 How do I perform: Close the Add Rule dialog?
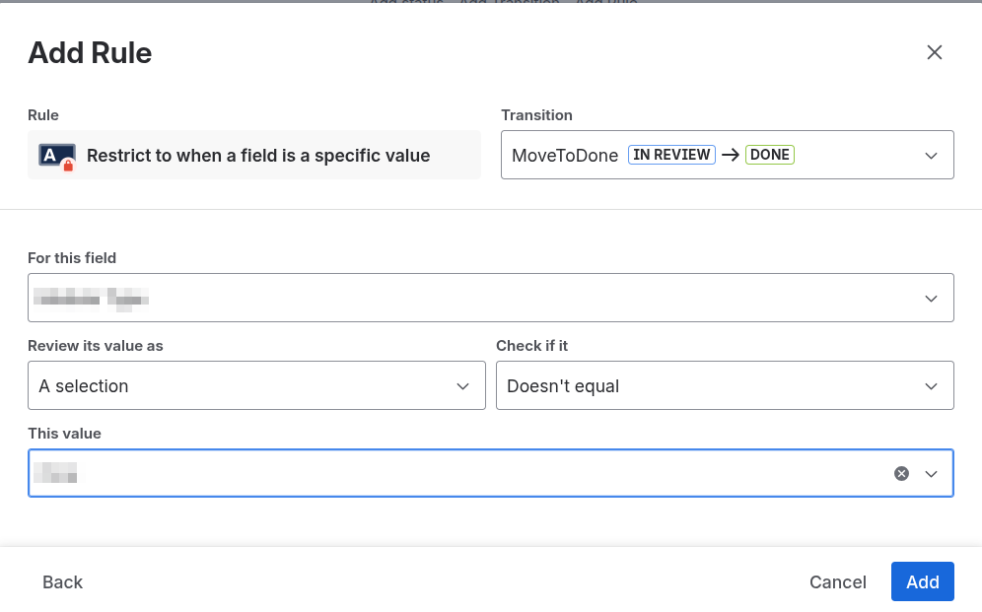935,53
